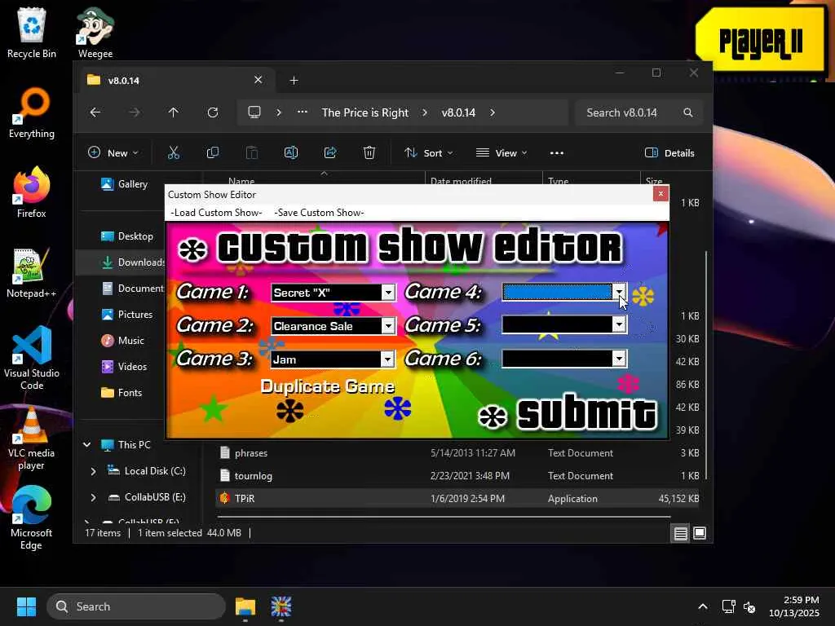835x626 pixels.
Task: Open Desktop in the sidebar
Action: pos(126,236)
